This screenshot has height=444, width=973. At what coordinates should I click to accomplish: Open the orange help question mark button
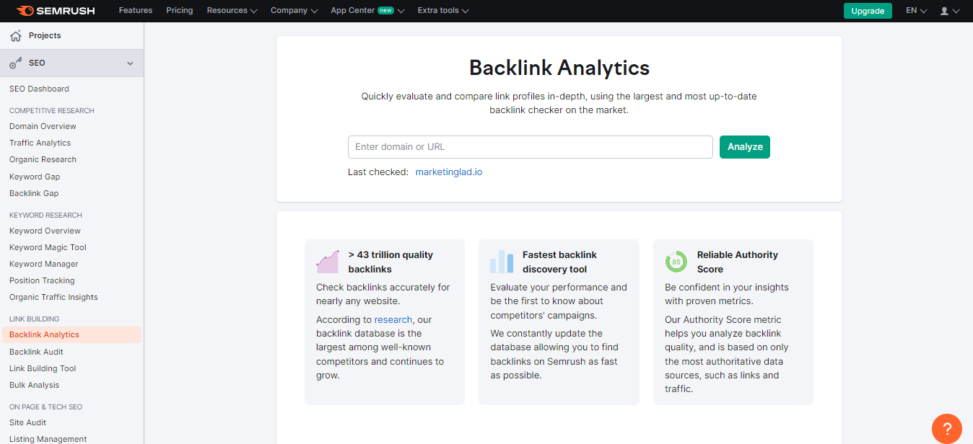946,428
